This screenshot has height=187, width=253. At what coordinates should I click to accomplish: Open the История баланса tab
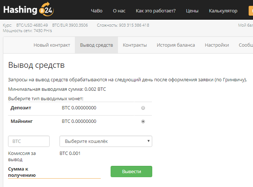coord(176,45)
